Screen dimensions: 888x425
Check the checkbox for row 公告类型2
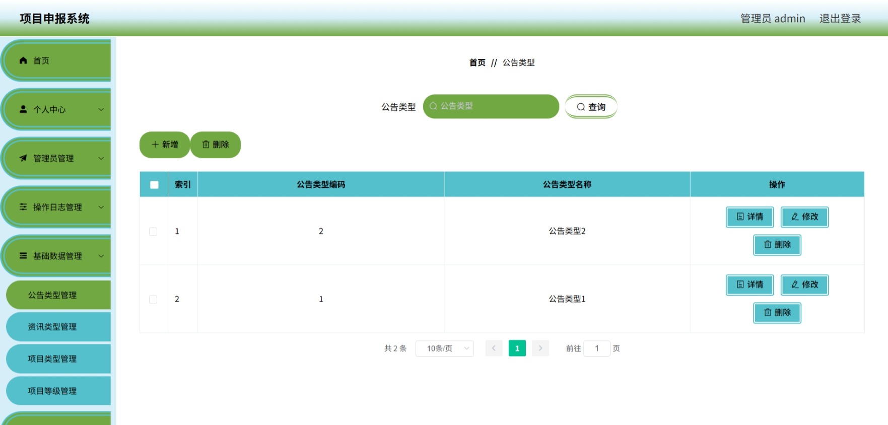pyautogui.click(x=153, y=231)
